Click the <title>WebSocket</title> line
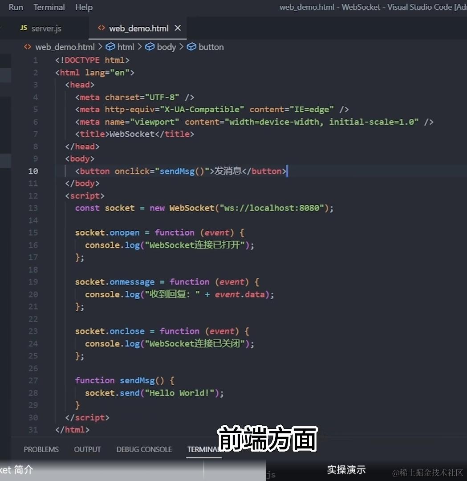Viewport: 467px width, 481px height. coord(134,134)
